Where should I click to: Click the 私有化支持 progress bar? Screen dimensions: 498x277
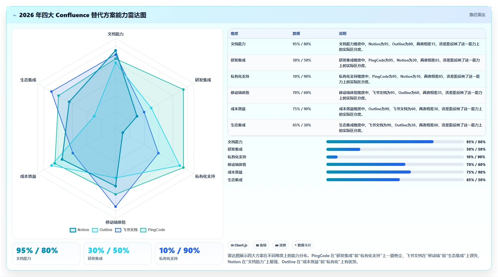[x=395, y=157]
